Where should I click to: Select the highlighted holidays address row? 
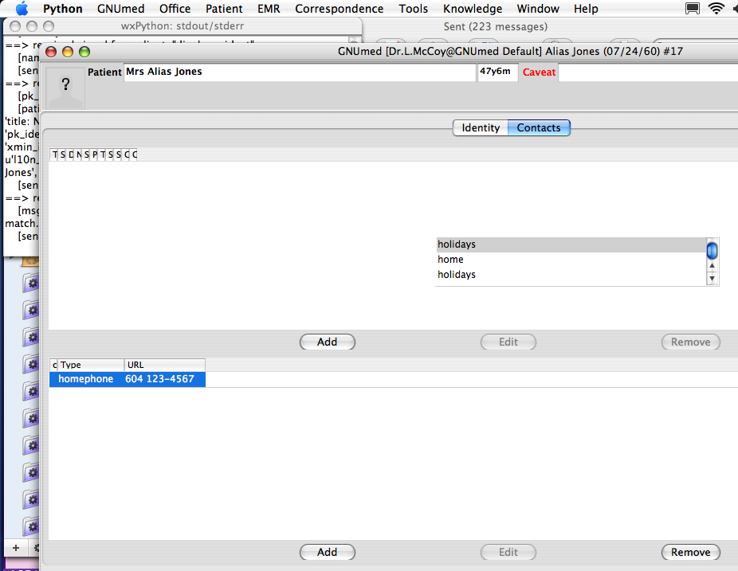coord(571,244)
